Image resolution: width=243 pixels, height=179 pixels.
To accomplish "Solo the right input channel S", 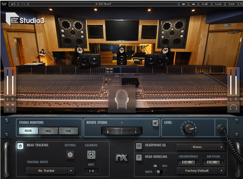I will [x=13, y=110].
